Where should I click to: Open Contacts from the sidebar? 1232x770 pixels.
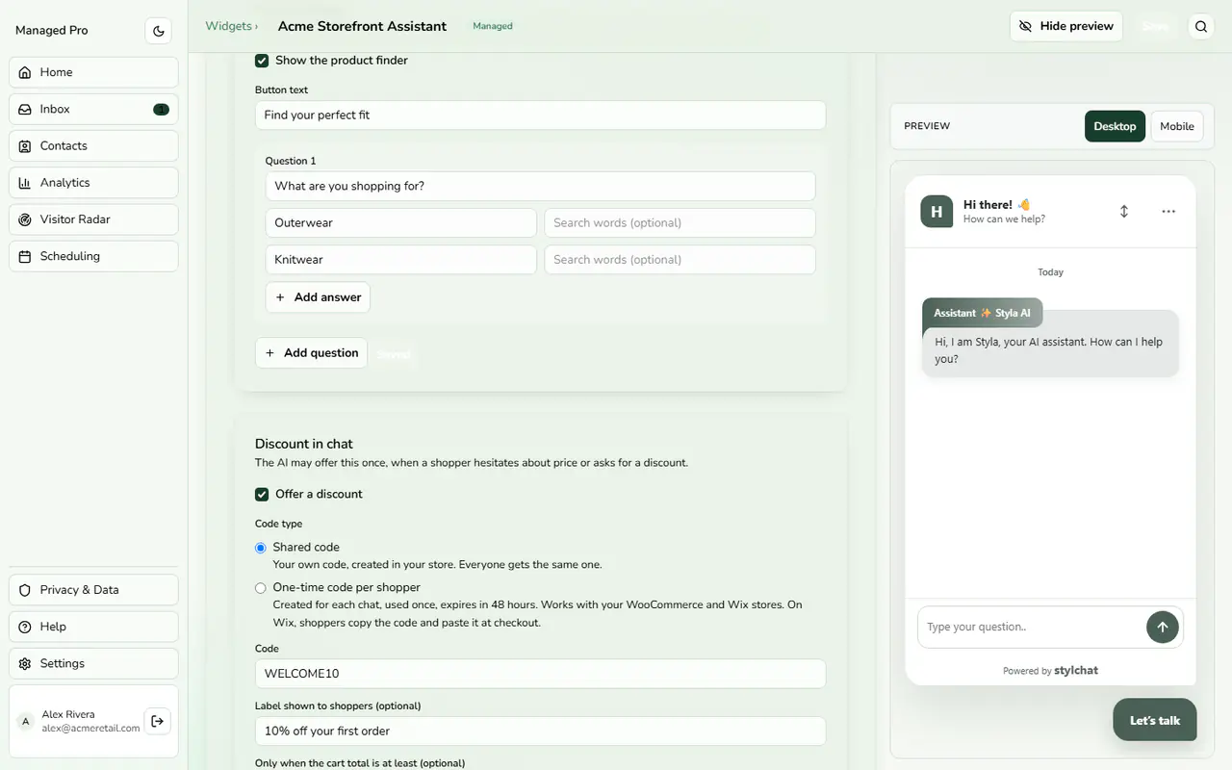click(x=93, y=146)
